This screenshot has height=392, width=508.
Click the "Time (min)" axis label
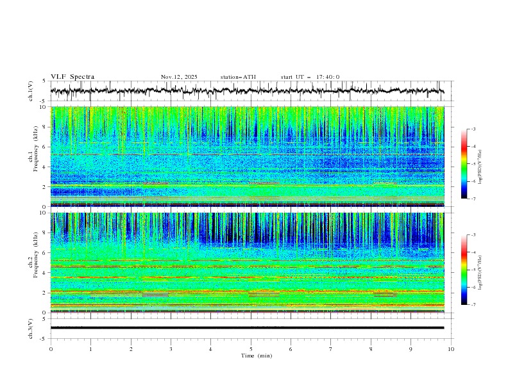[257, 355]
